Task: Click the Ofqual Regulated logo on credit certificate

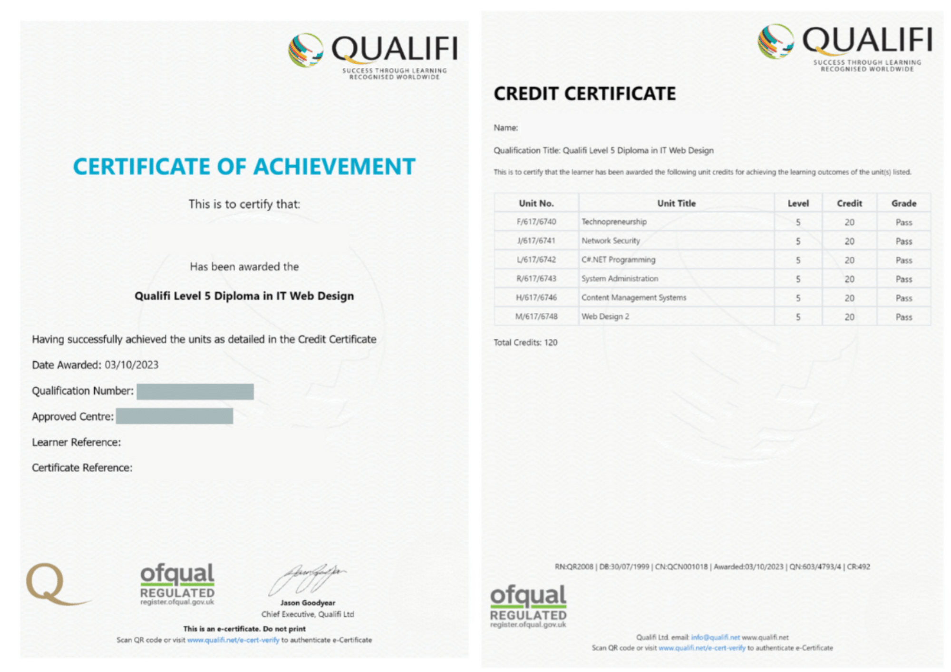Action: click(x=528, y=606)
